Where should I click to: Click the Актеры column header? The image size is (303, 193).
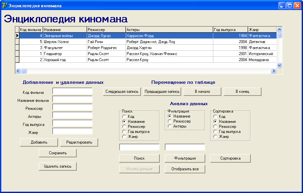169,30
